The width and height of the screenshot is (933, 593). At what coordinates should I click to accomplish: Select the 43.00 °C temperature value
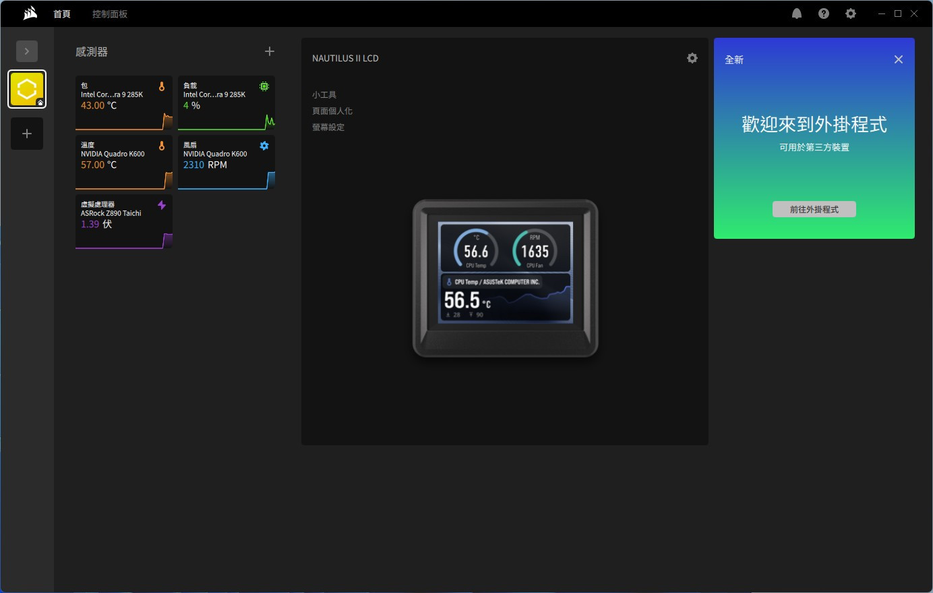point(99,106)
